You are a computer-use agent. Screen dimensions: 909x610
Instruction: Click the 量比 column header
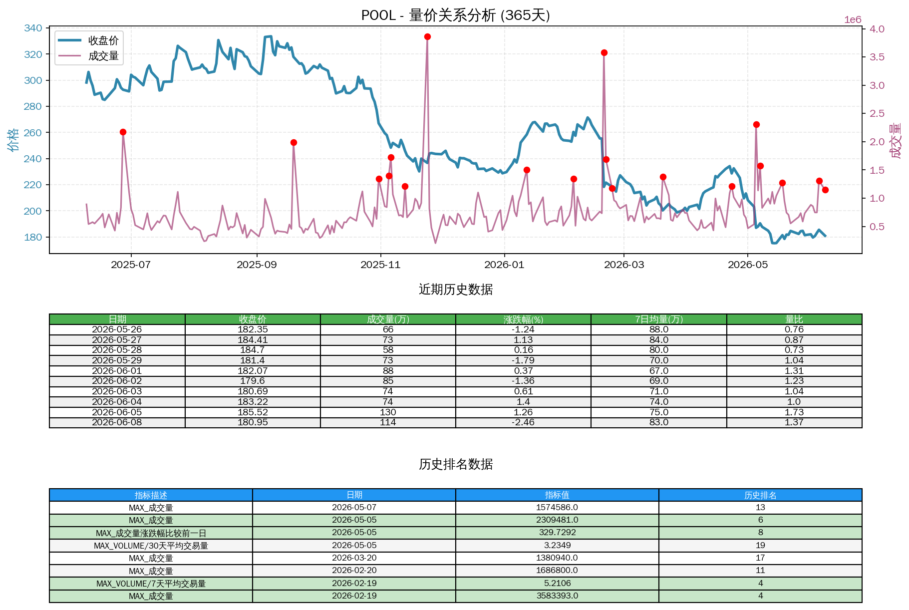pos(794,319)
